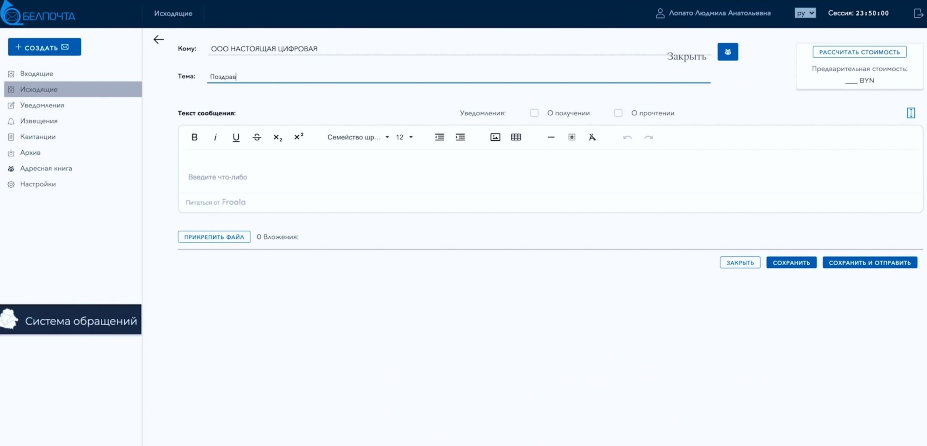The height and width of the screenshot is (446, 927).
Task: Open language selector 'ру' dropdown
Action: 805,13
